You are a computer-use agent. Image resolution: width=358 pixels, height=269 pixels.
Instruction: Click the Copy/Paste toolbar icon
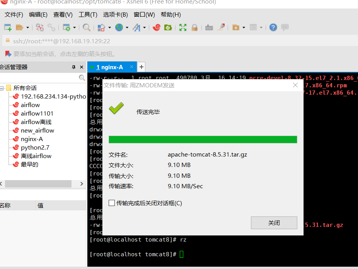pyautogui.click(x=101, y=27)
